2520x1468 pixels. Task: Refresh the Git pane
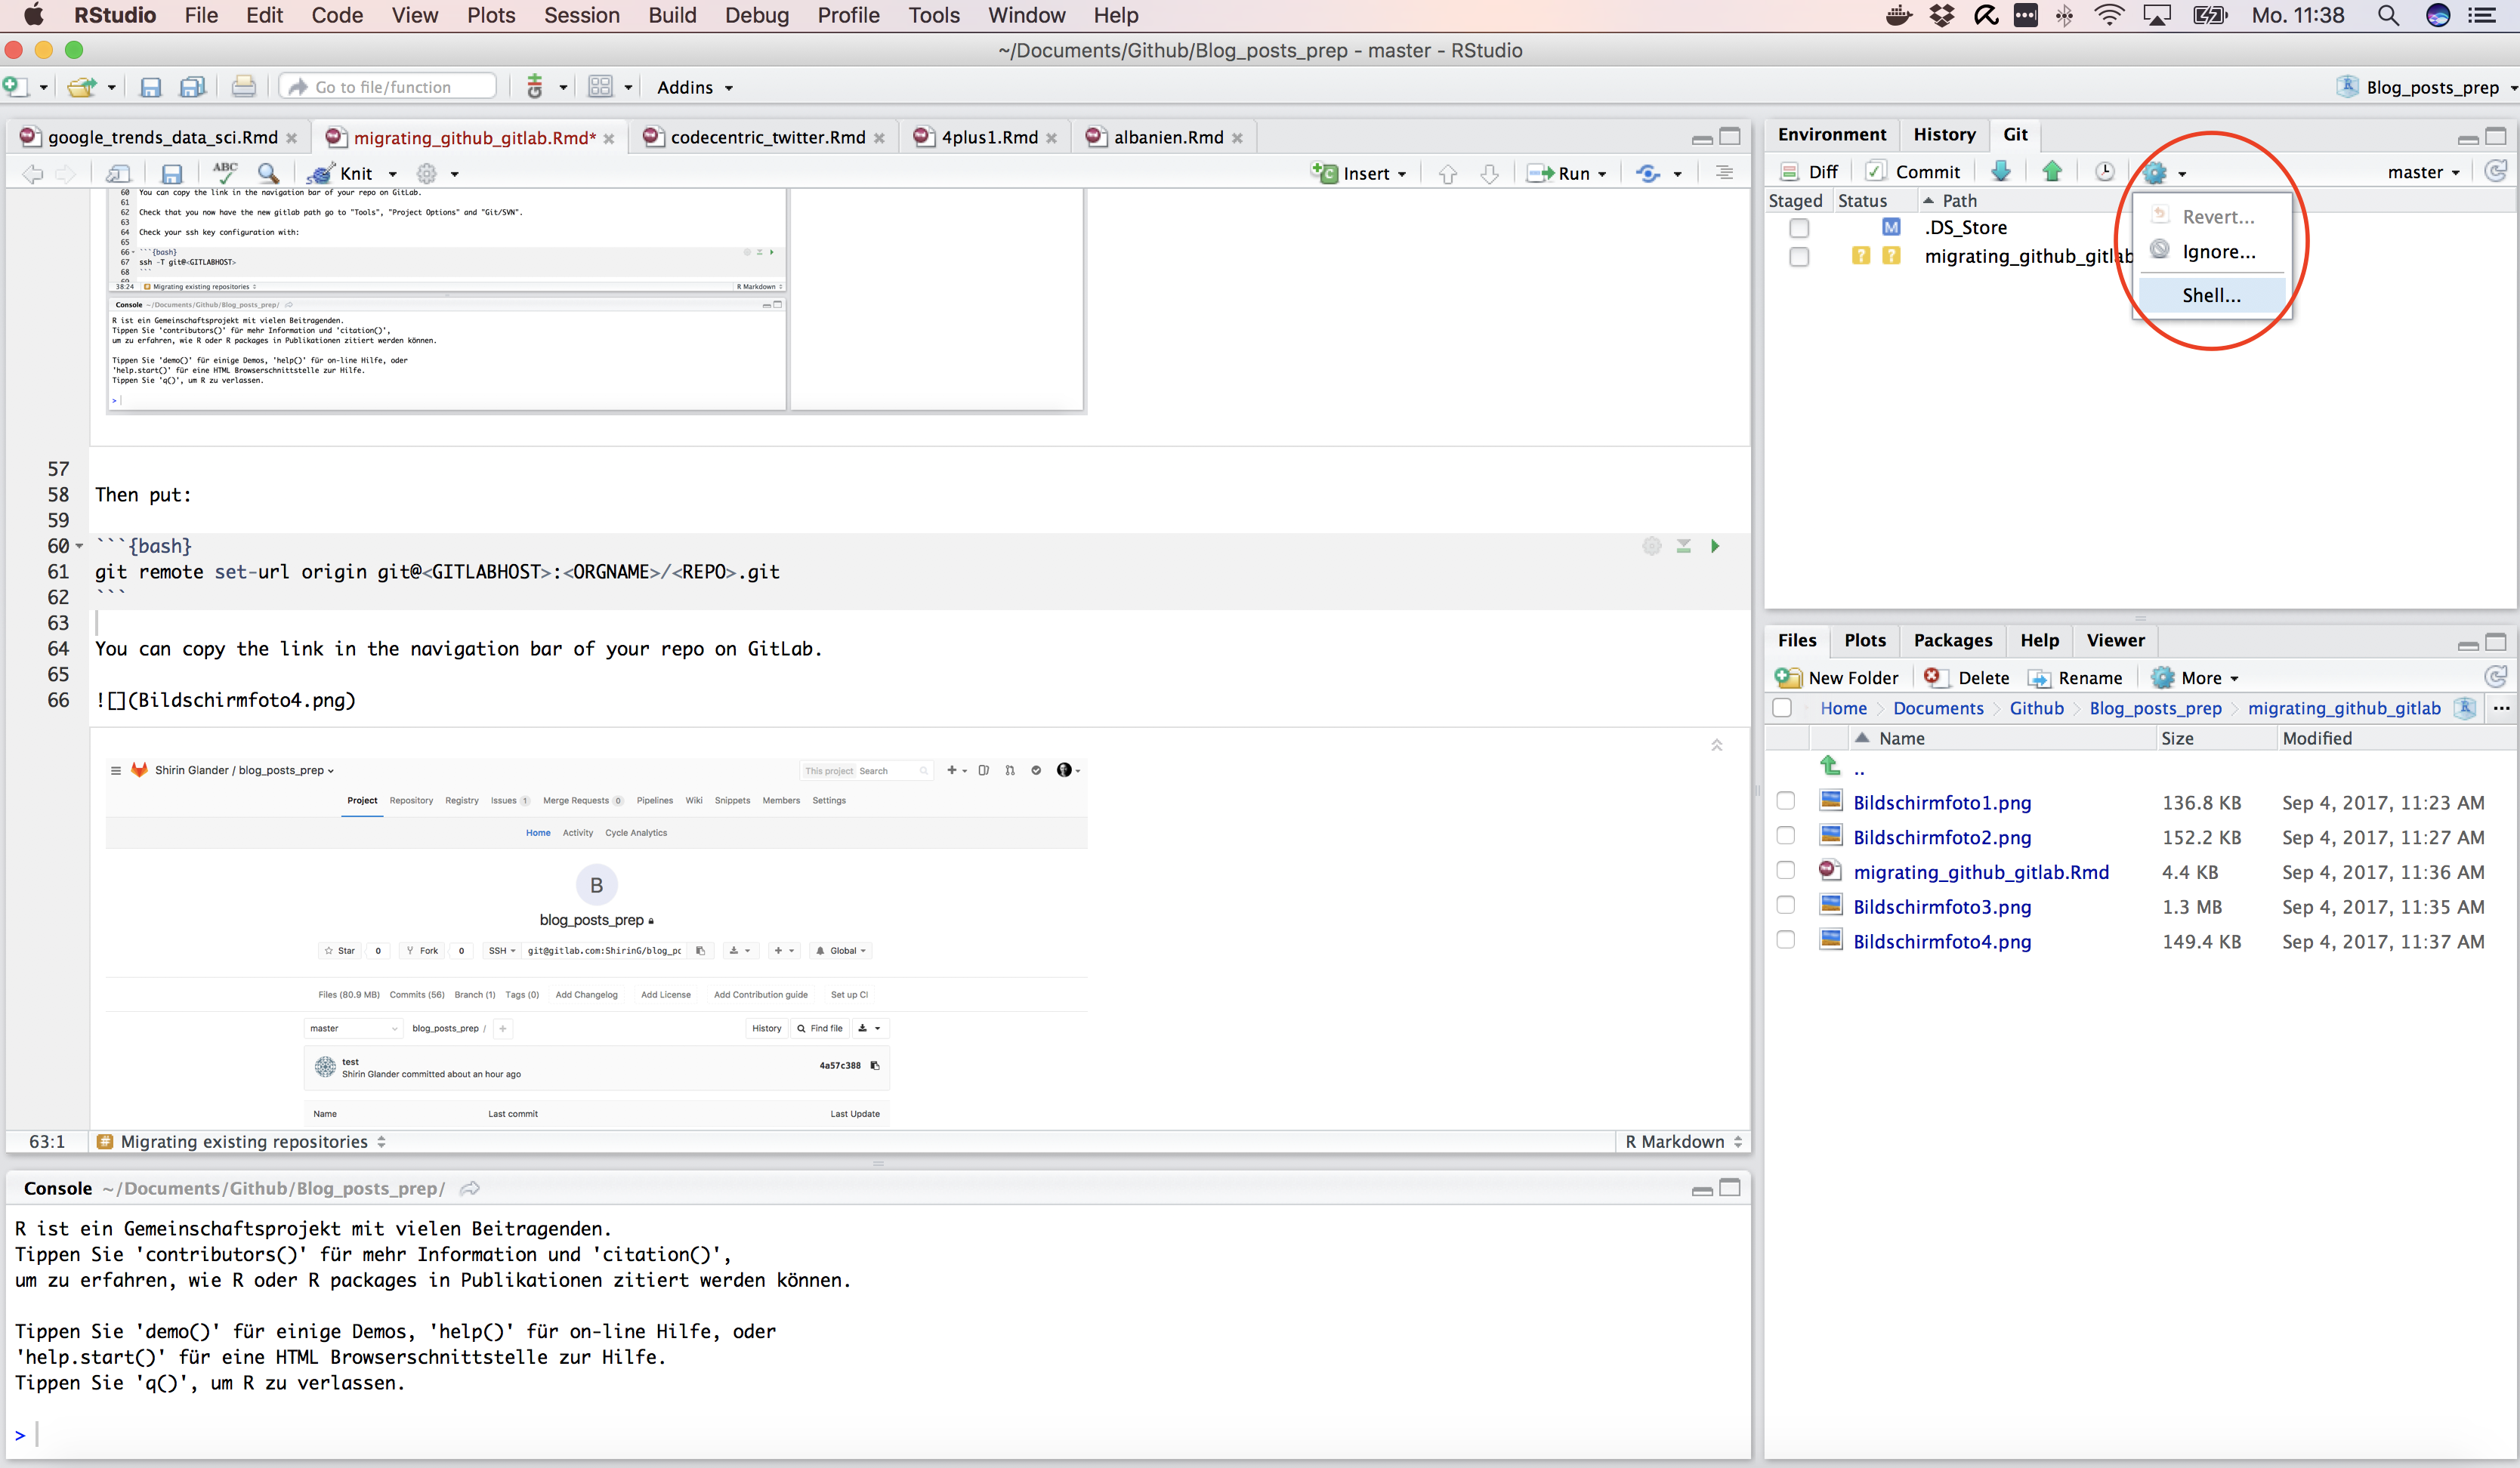point(2496,171)
